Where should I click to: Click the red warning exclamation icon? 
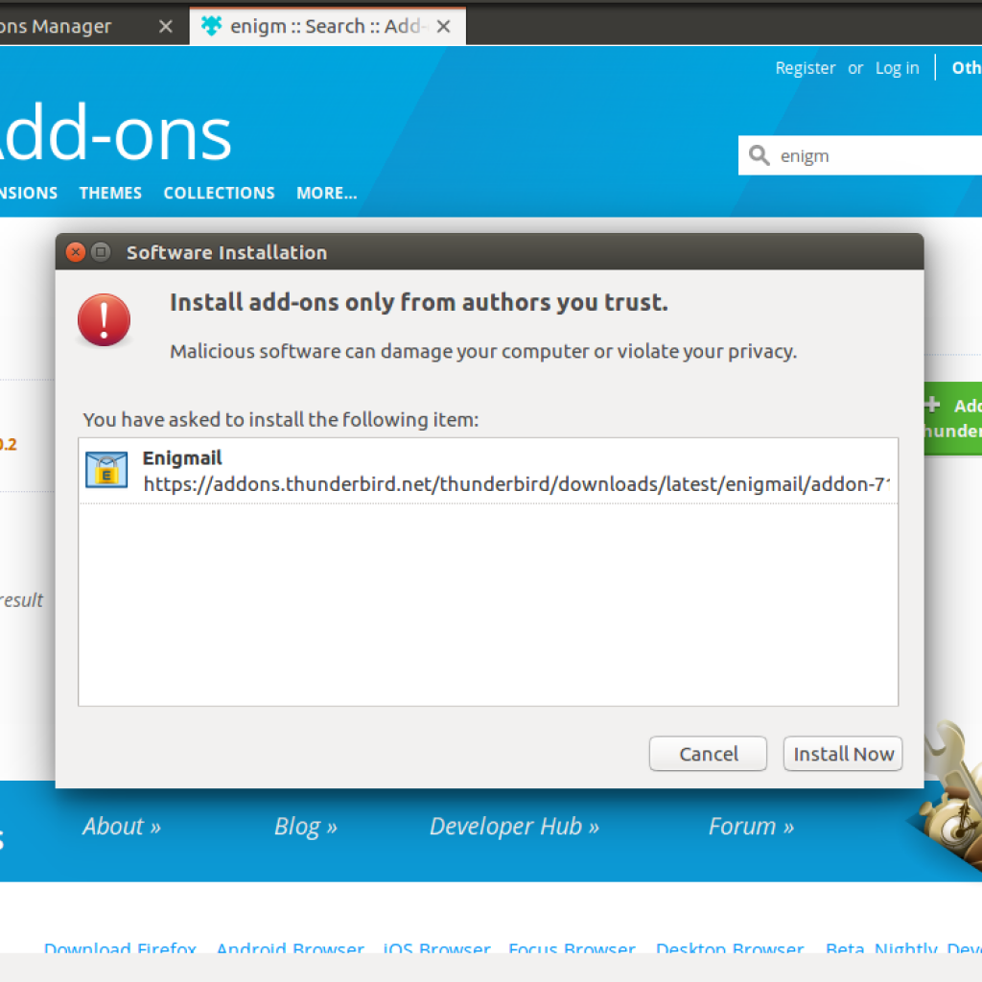(x=104, y=319)
